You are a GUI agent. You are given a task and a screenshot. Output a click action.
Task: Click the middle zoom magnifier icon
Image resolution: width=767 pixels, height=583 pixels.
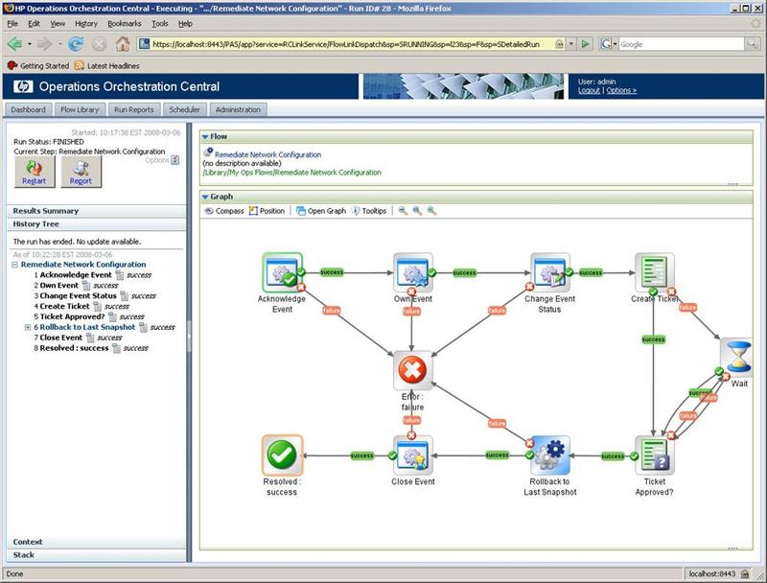417,211
